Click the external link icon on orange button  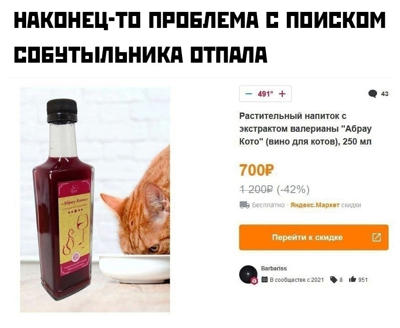click(377, 237)
